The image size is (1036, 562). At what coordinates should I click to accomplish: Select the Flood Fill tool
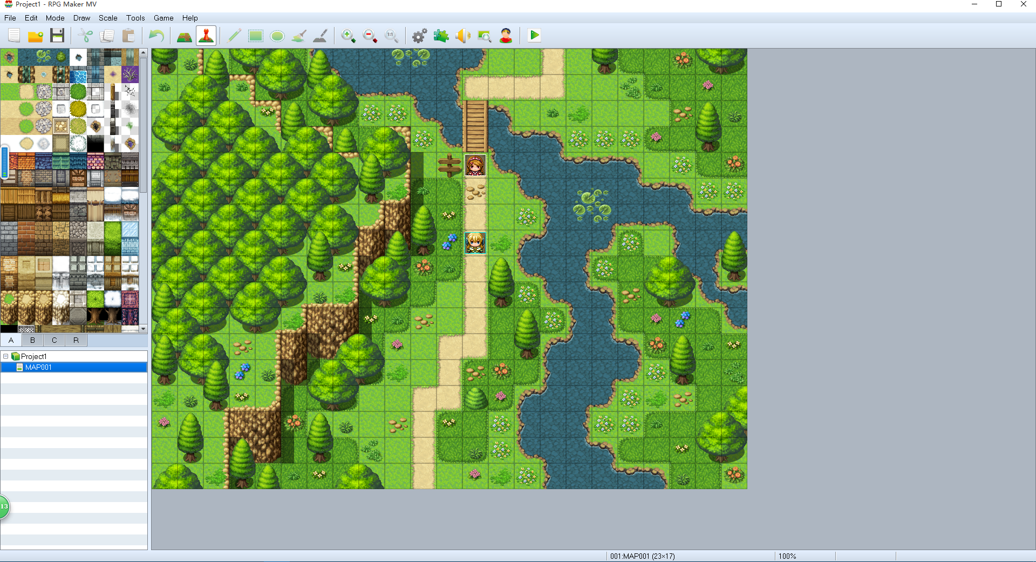299,36
